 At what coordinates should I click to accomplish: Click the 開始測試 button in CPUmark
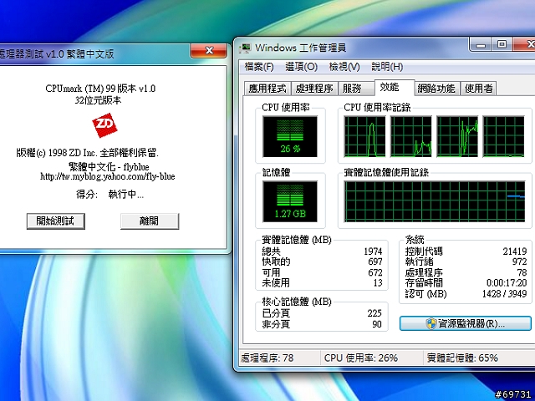(x=56, y=221)
